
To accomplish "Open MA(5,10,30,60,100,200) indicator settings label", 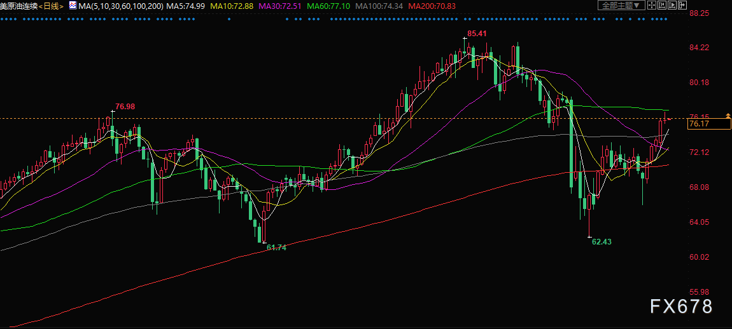I will click(122, 6).
